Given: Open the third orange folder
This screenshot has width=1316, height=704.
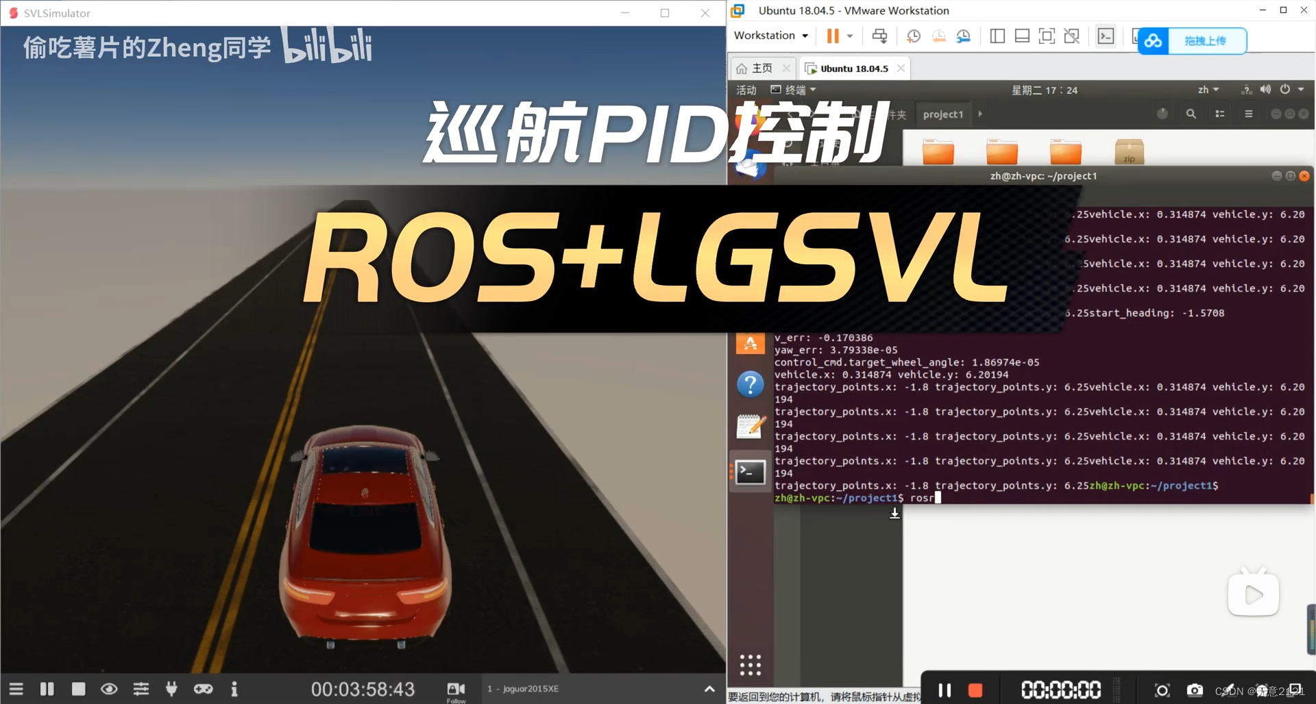Looking at the screenshot, I should pos(1065,151).
